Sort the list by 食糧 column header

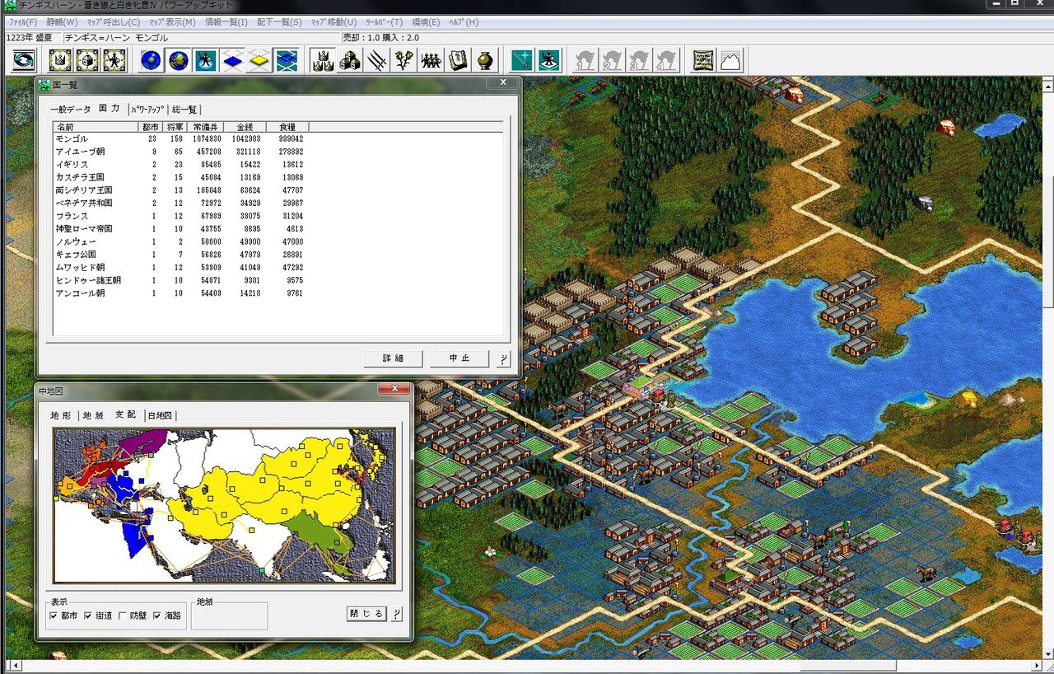tap(287, 127)
